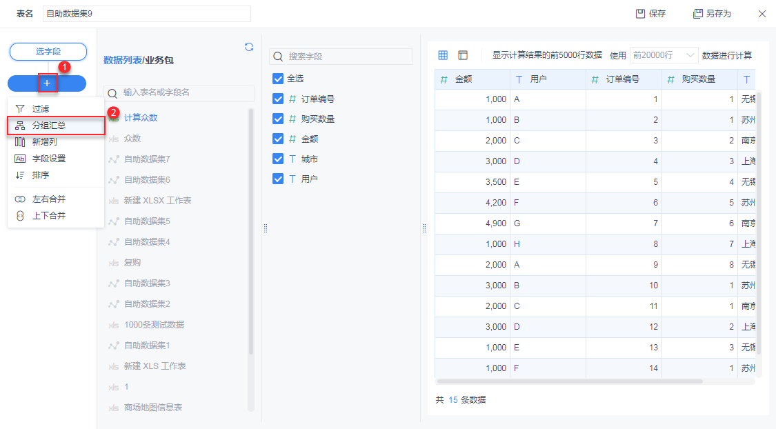Uncheck the 订单编号 field checkbox
Screen dimensions: 776x429
(278, 99)
